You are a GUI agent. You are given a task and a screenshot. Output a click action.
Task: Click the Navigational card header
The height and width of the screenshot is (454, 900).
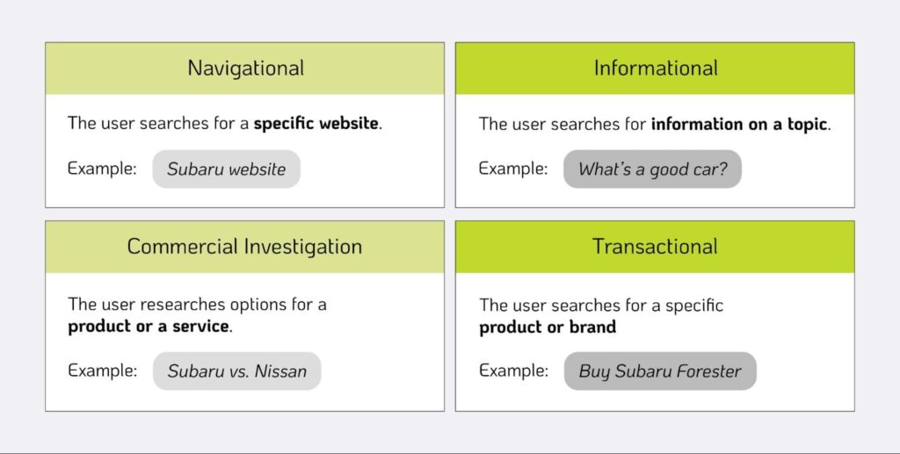pyautogui.click(x=245, y=68)
